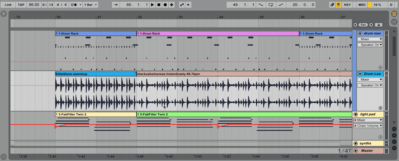The height and width of the screenshot is (161, 399).
Task: Add automation lane on light pad track
Action: click(x=380, y=137)
